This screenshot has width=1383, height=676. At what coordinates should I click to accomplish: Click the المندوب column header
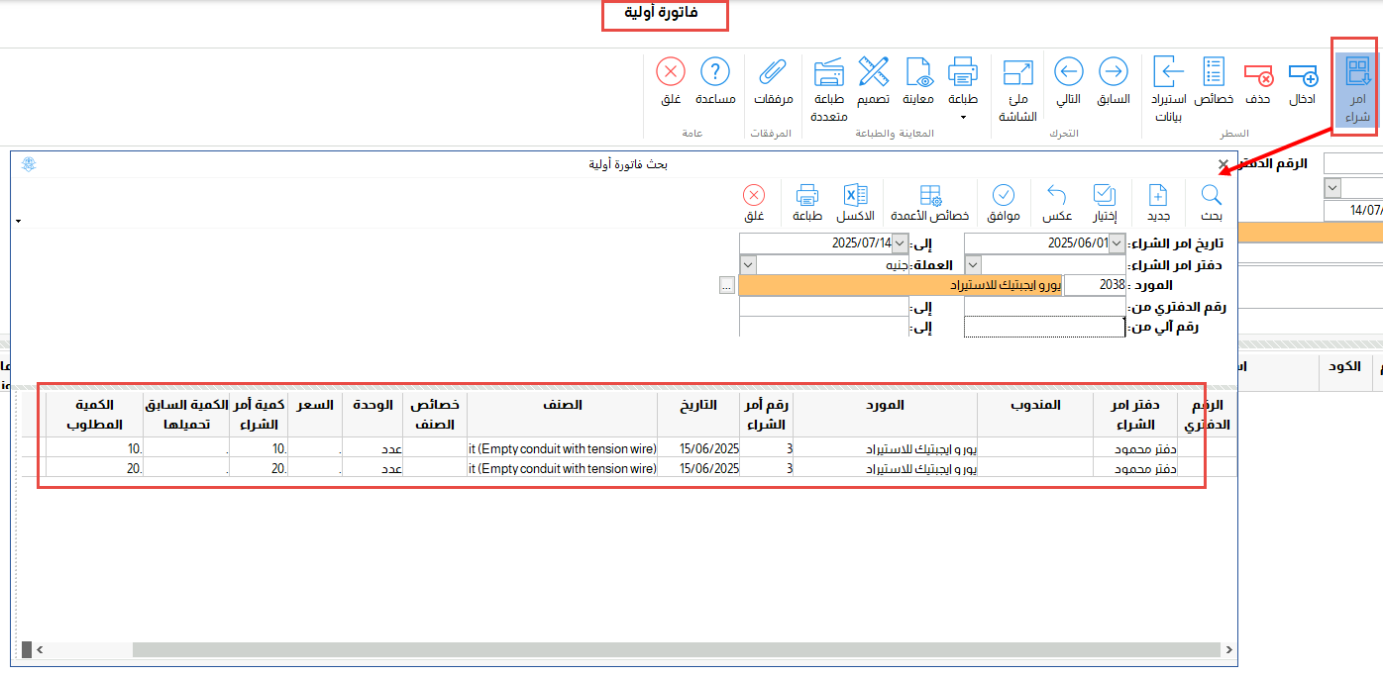click(1035, 415)
